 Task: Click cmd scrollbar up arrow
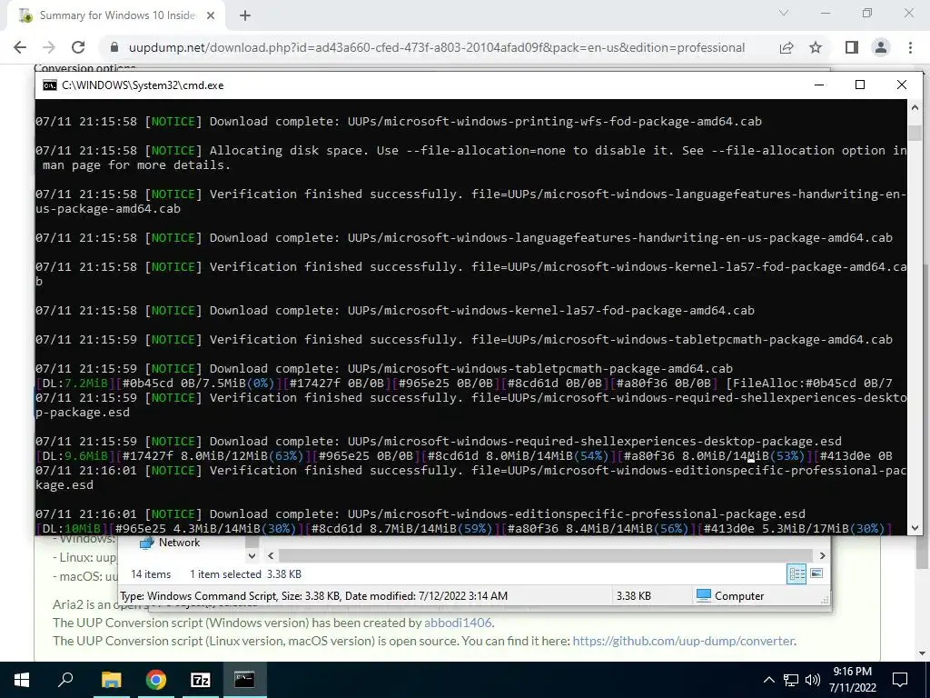click(915, 107)
